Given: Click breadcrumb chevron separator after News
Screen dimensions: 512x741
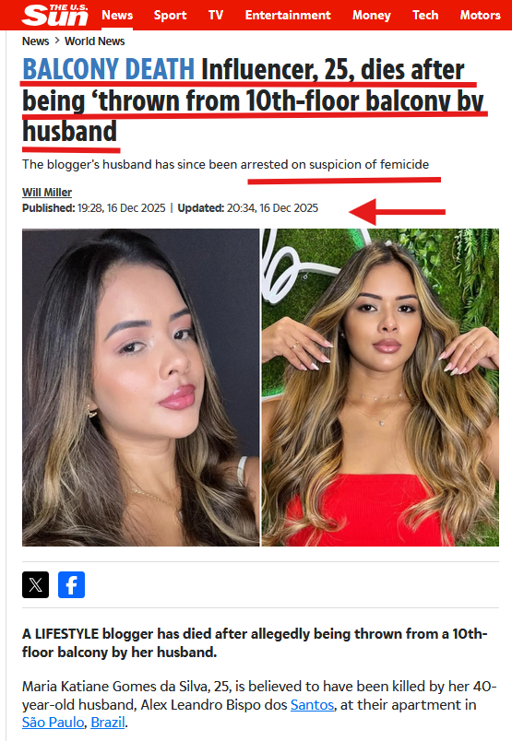Looking at the screenshot, I should click(x=57, y=41).
